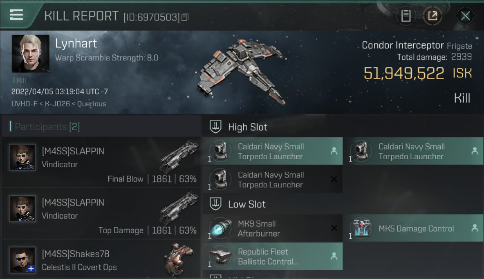This screenshot has width=484, height=279.
Task: Select the MK5 Damage Control icon
Action: pyautogui.click(x=361, y=228)
